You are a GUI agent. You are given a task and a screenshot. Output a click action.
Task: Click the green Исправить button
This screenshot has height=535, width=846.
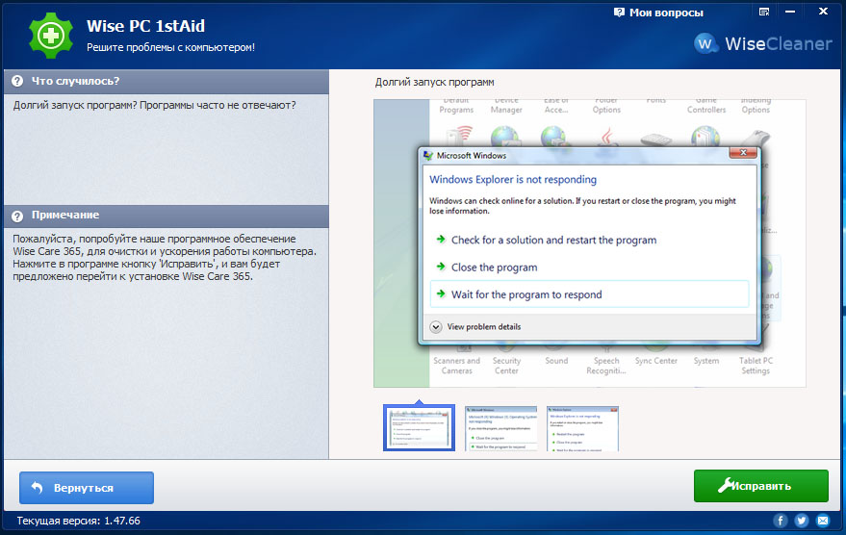pyautogui.click(x=760, y=486)
